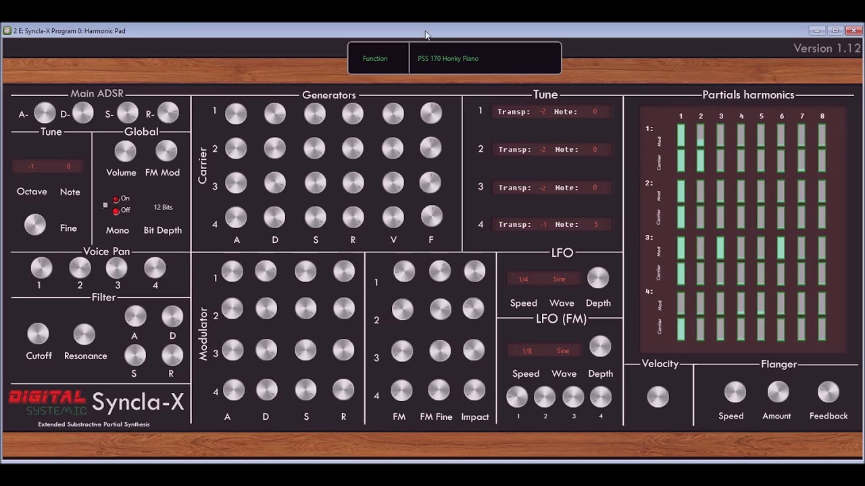Click the Filter Cutoff knob
The image size is (865, 486).
(38, 333)
